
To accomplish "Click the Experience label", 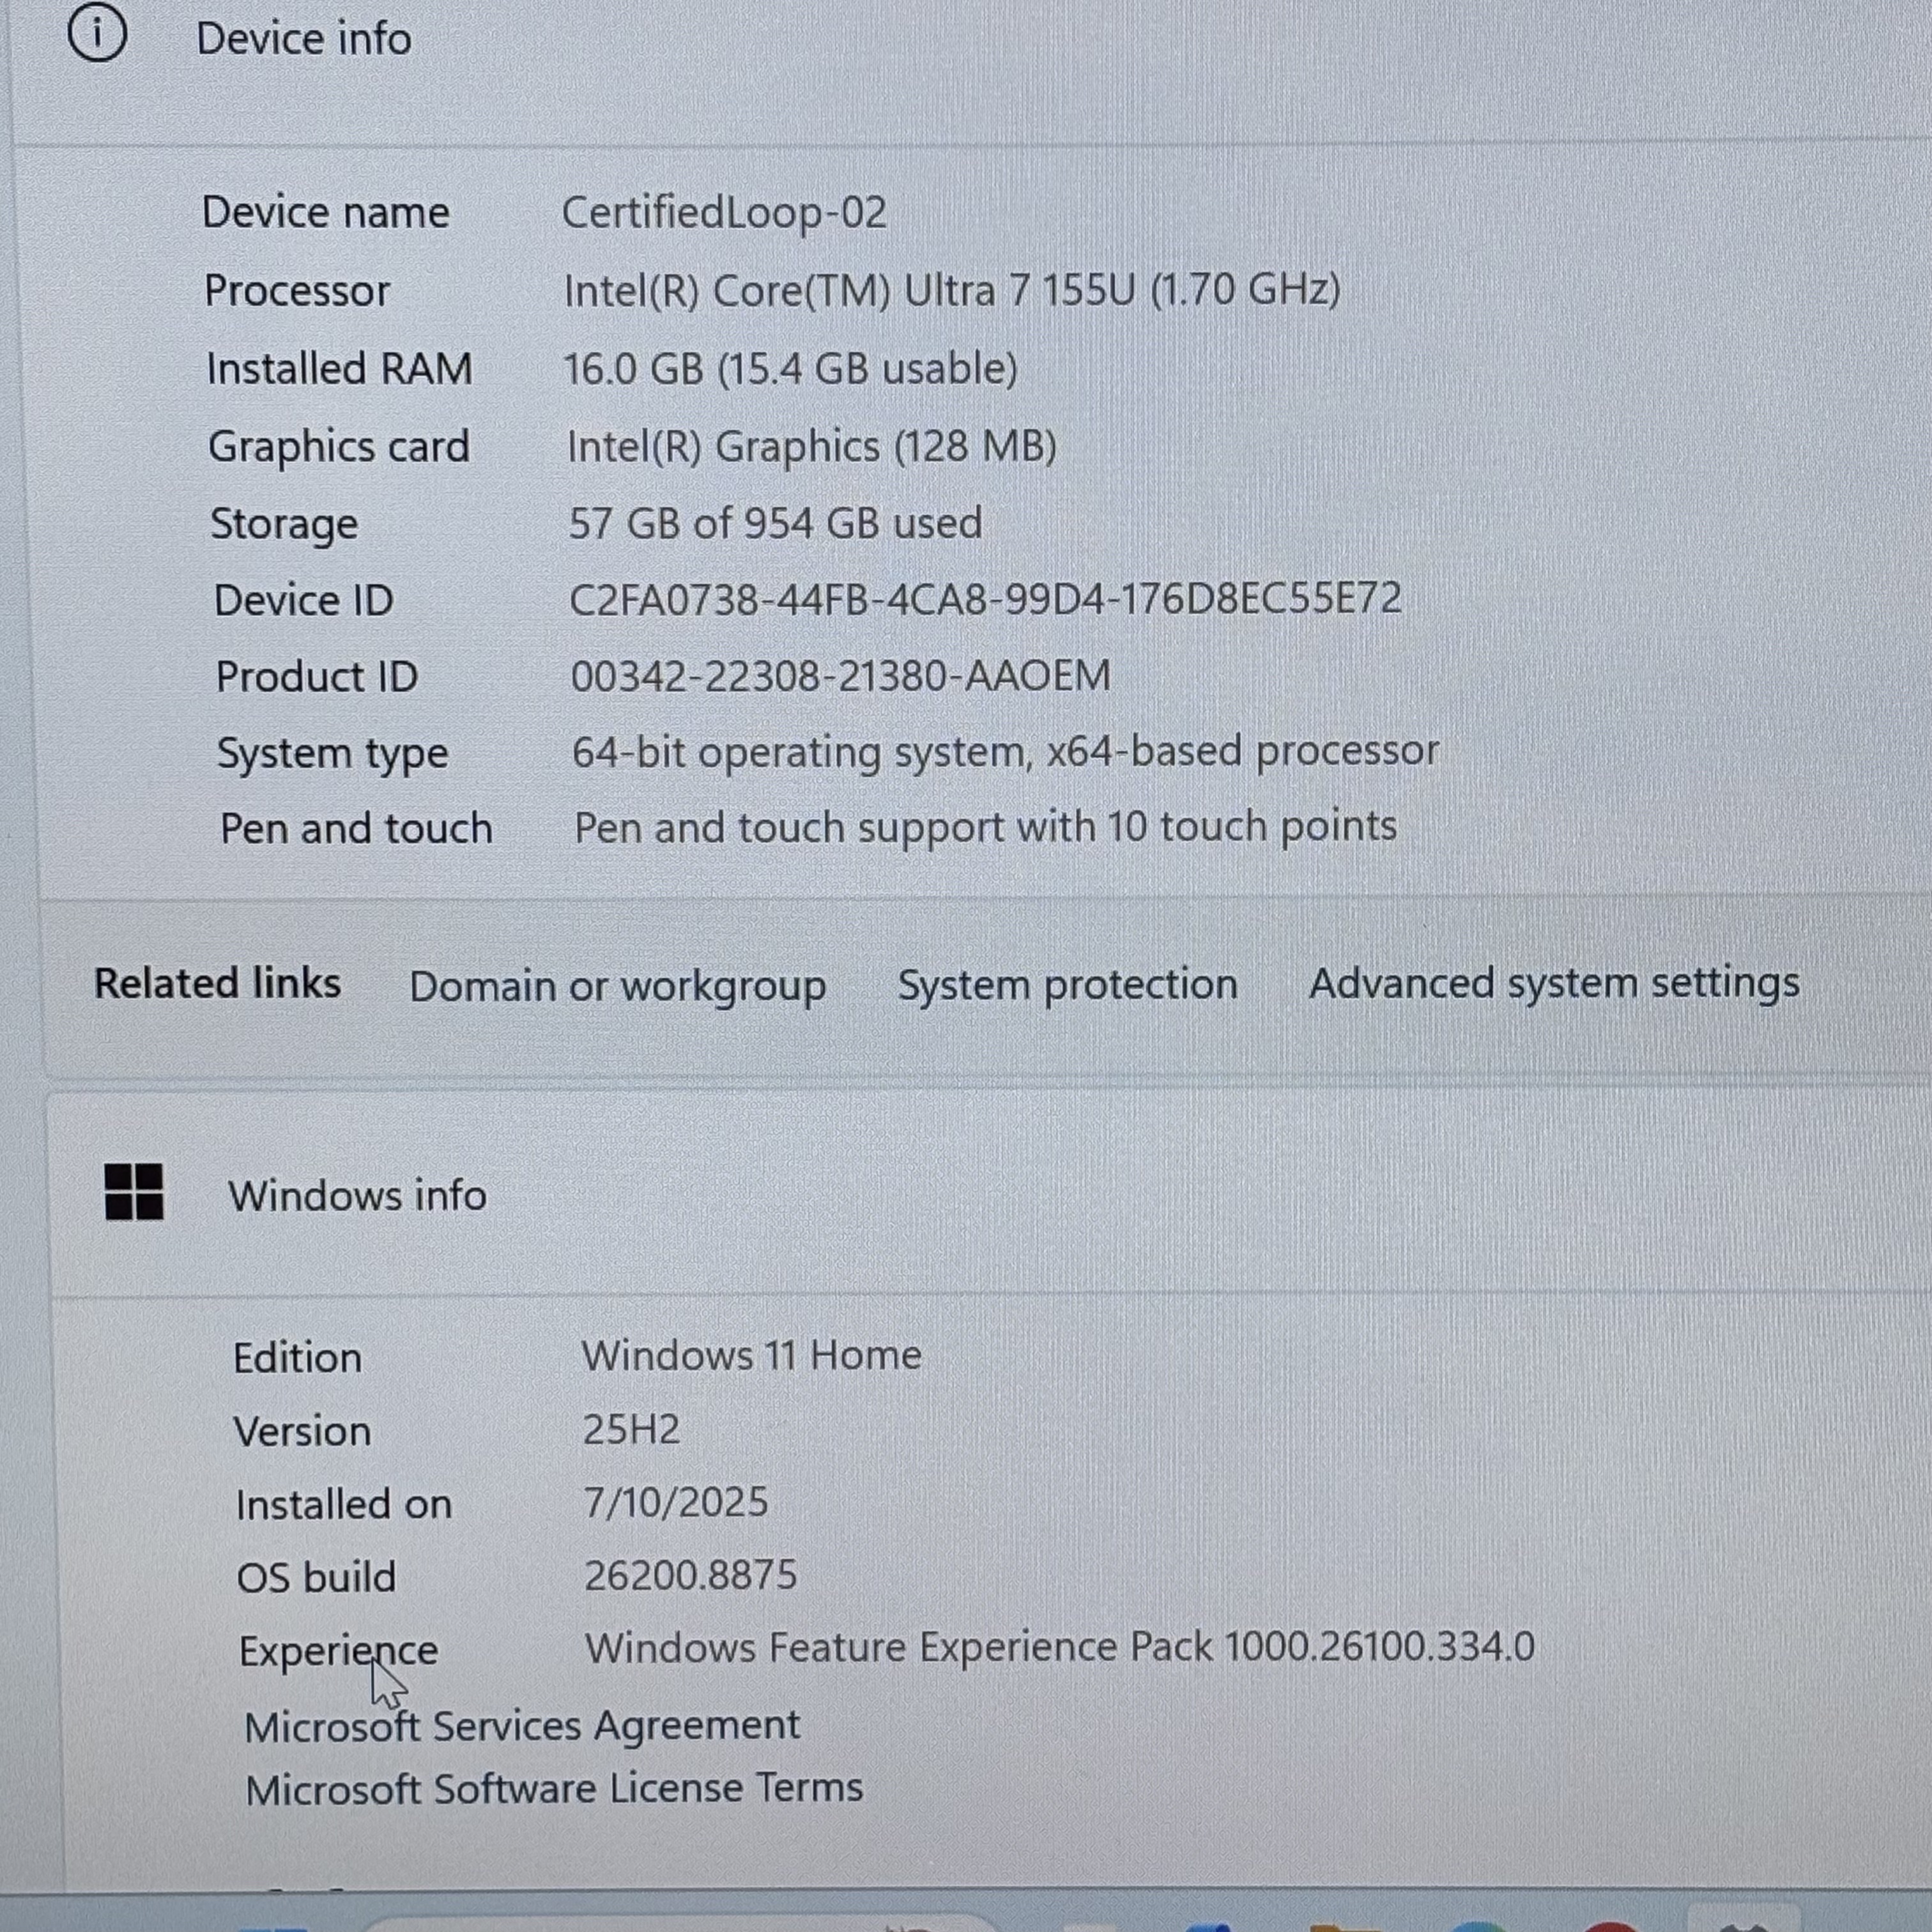I will tap(339, 1651).
